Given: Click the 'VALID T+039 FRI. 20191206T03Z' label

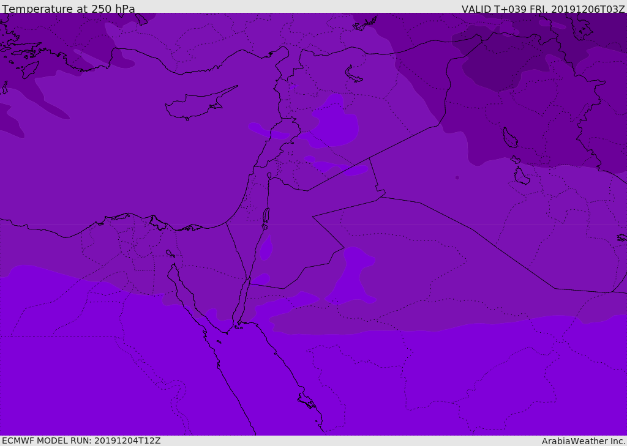Looking at the screenshot, I should 543,9.
